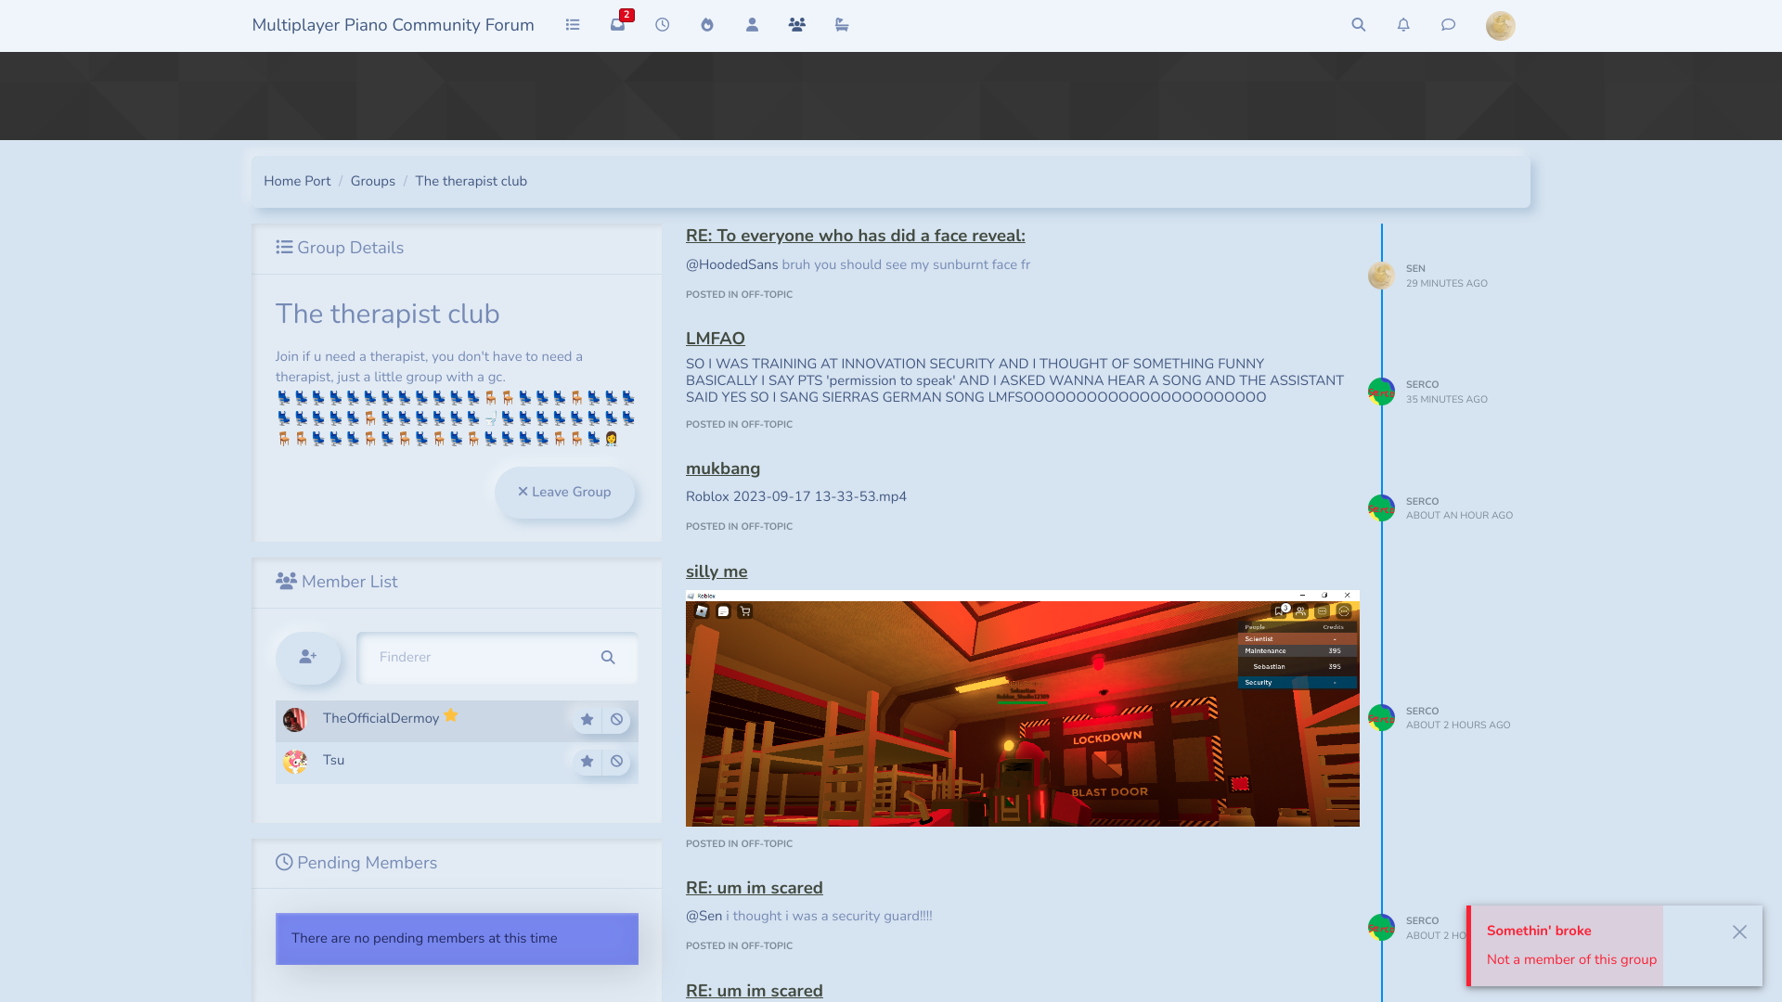This screenshot has width=1782, height=1002.
Task: Click the Not a member of this group message
Action: (x=1571, y=959)
